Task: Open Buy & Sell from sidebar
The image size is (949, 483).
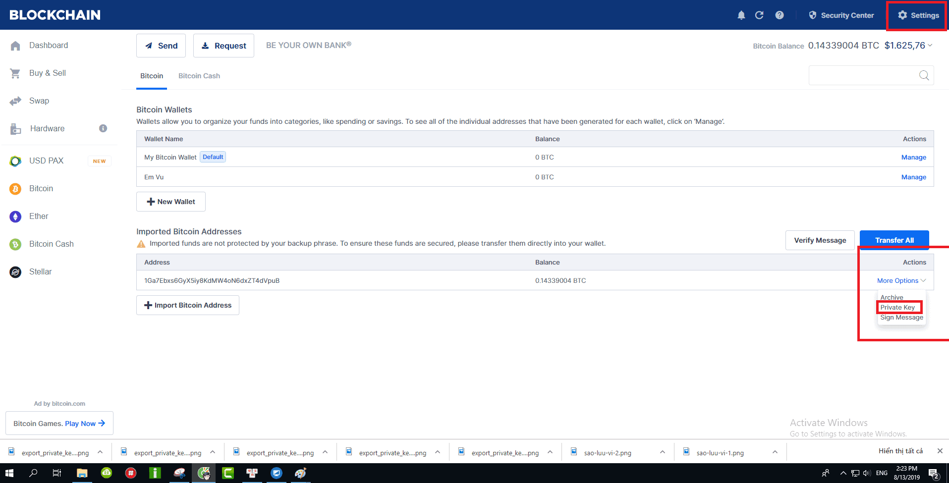Action: click(48, 73)
